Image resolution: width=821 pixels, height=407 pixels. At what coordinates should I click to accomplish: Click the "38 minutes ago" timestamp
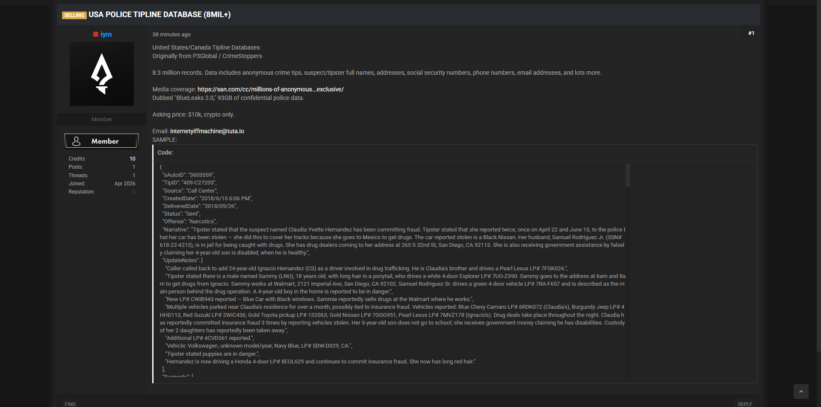click(171, 35)
